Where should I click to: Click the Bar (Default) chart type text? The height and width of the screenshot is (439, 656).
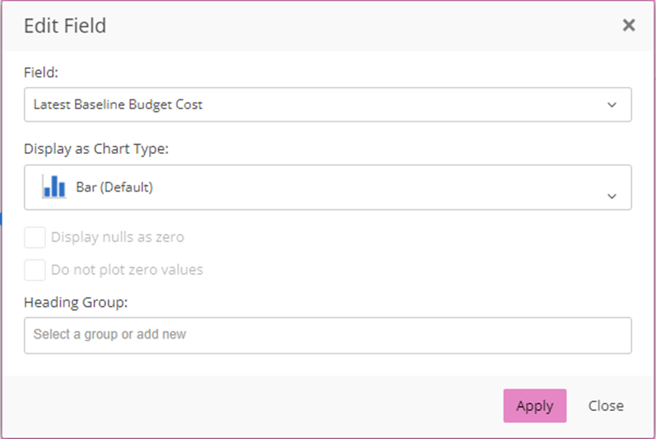(x=114, y=187)
